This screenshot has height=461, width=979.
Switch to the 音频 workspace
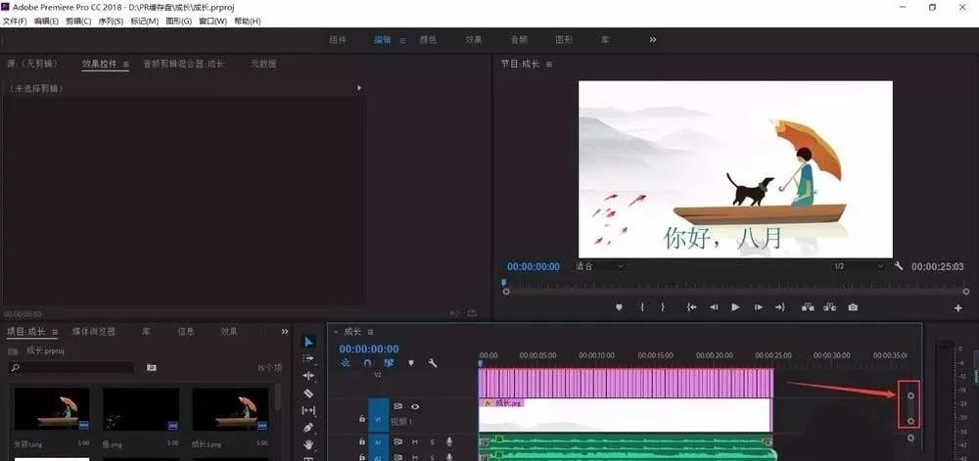(519, 39)
